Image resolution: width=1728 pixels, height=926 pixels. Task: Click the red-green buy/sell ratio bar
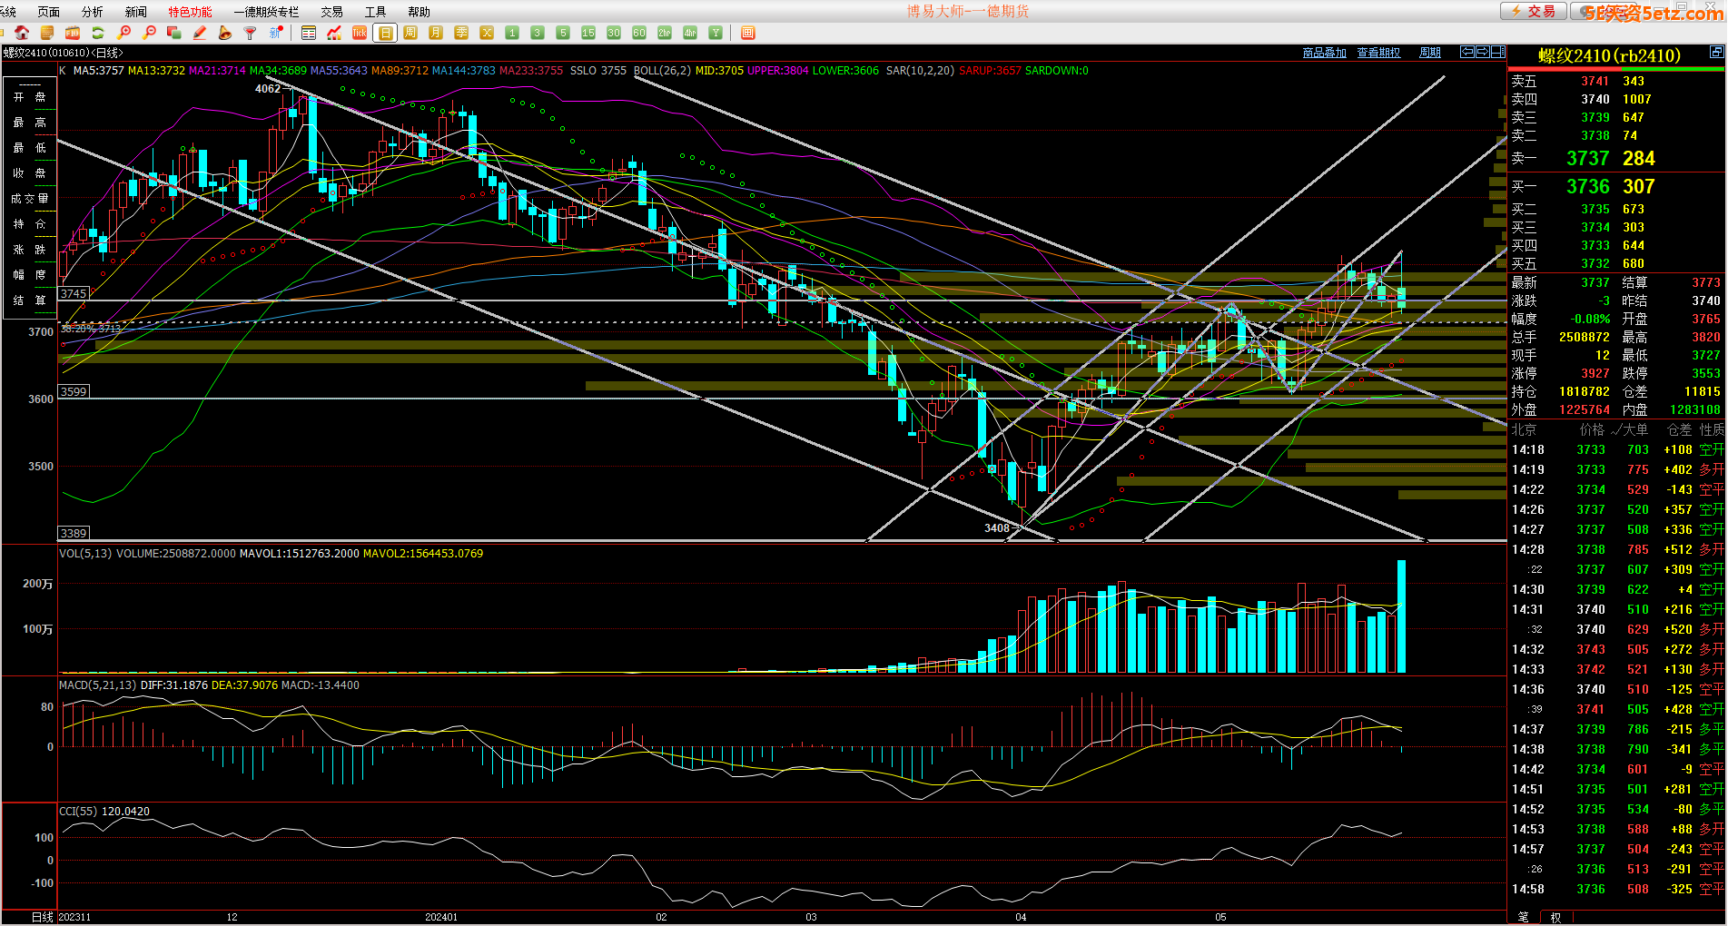coord(1616,68)
